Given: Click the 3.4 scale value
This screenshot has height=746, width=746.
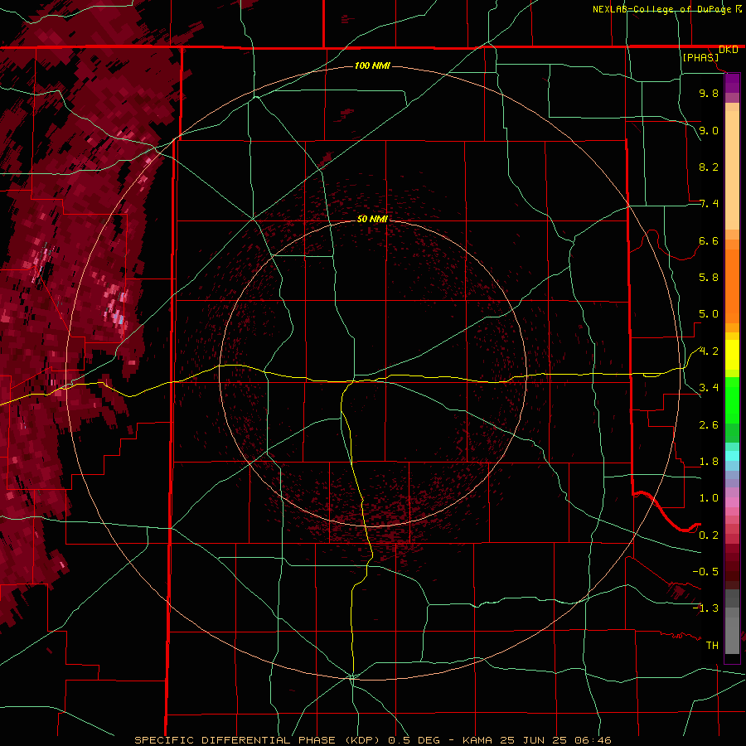Looking at the screenshot, I should 709,388.
